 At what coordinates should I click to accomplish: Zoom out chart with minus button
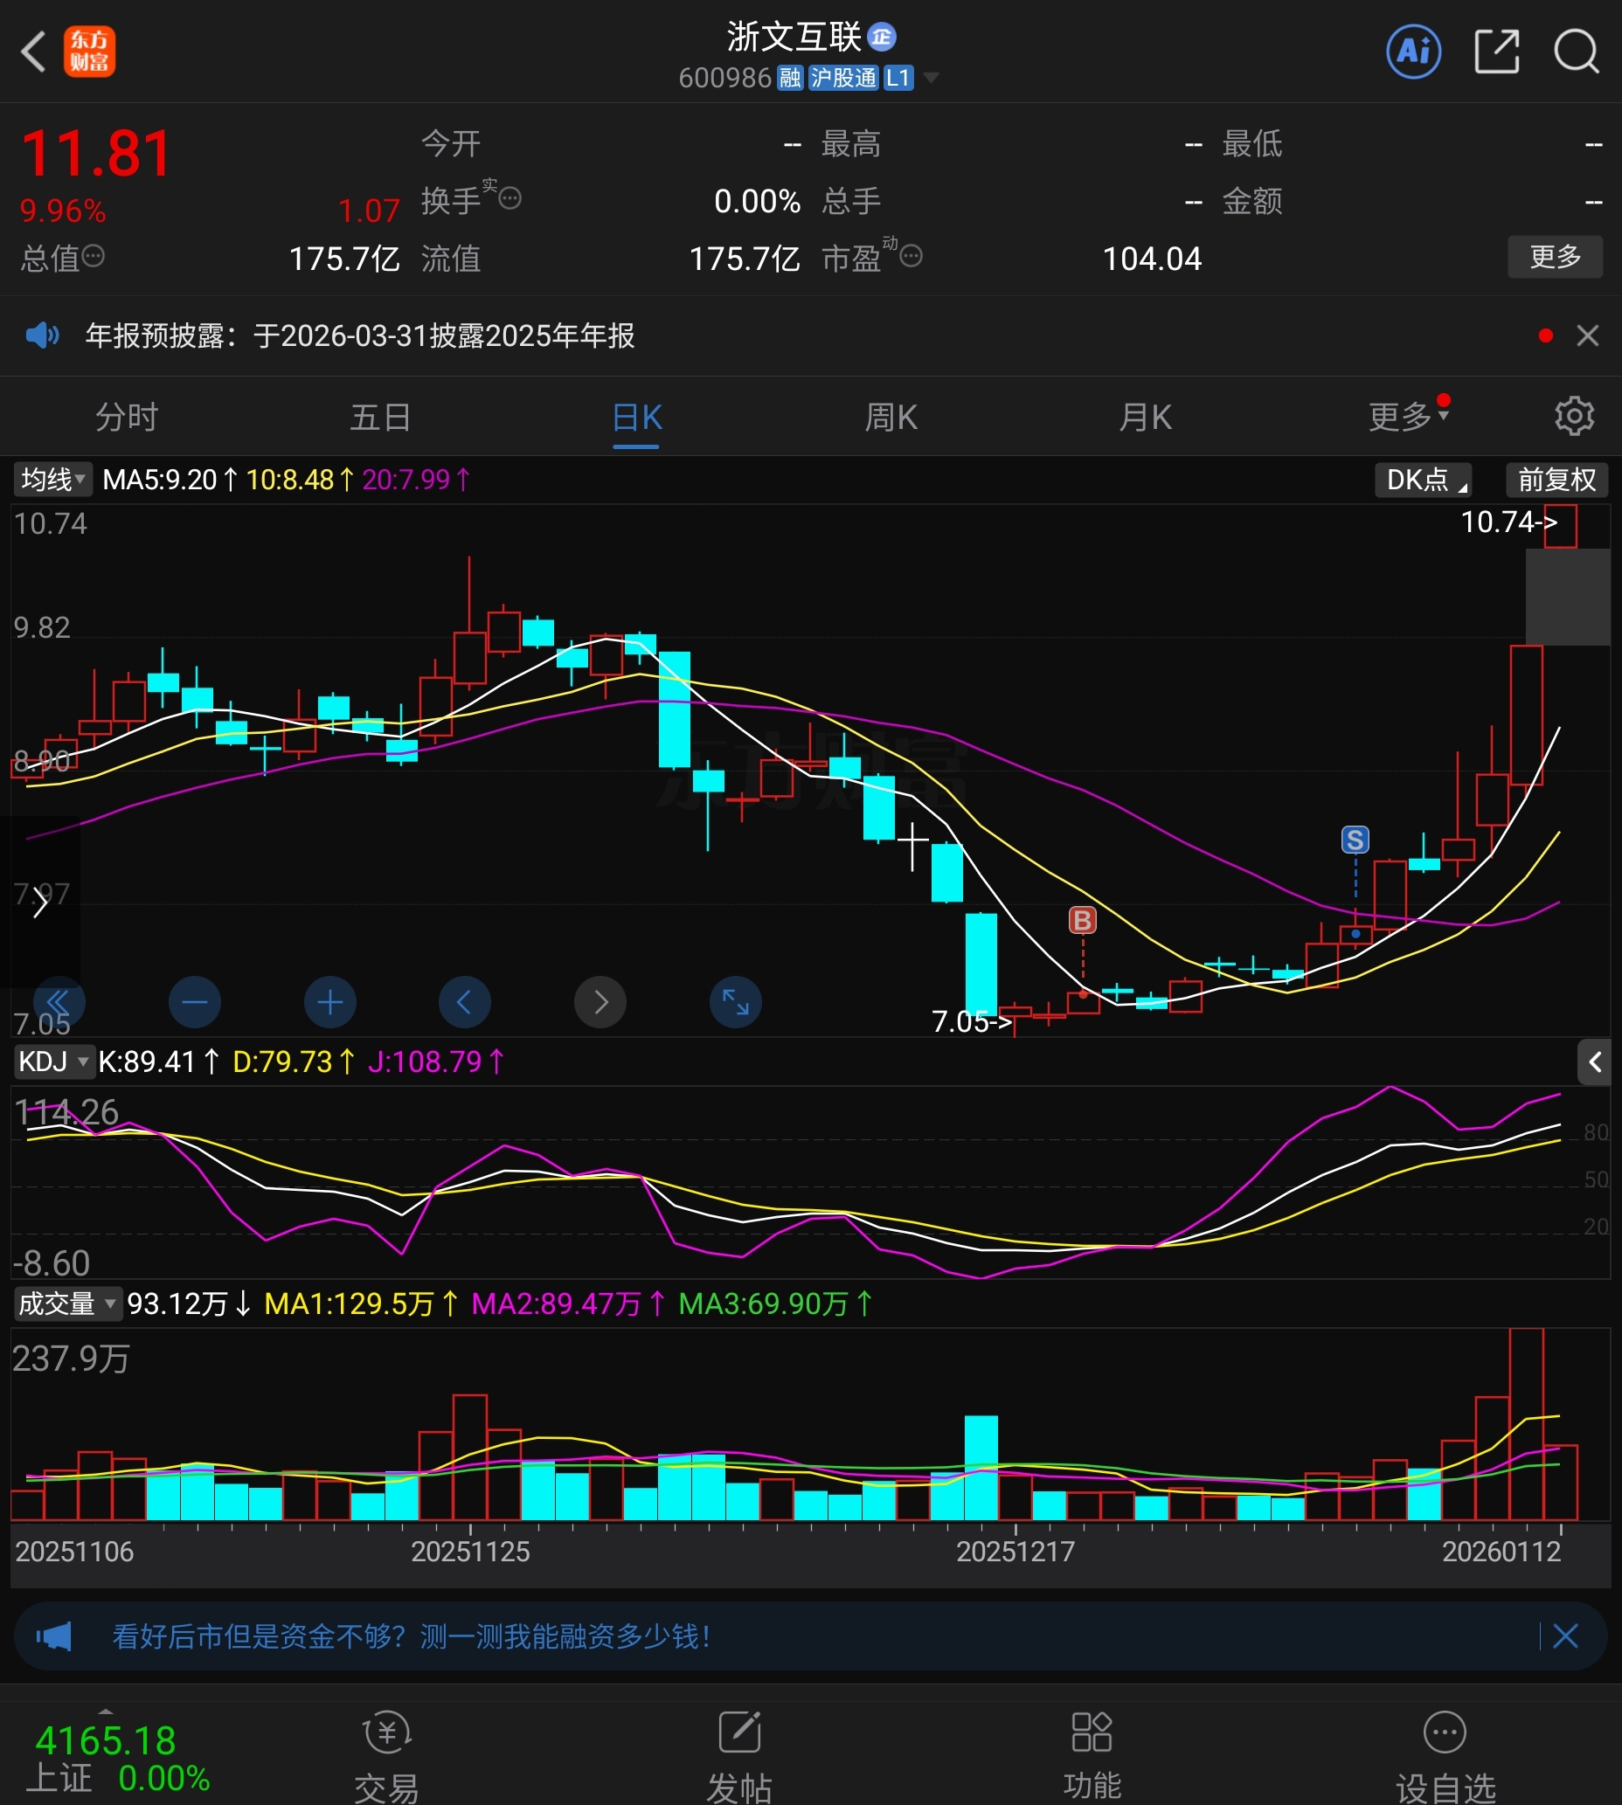pos(194,1002)
